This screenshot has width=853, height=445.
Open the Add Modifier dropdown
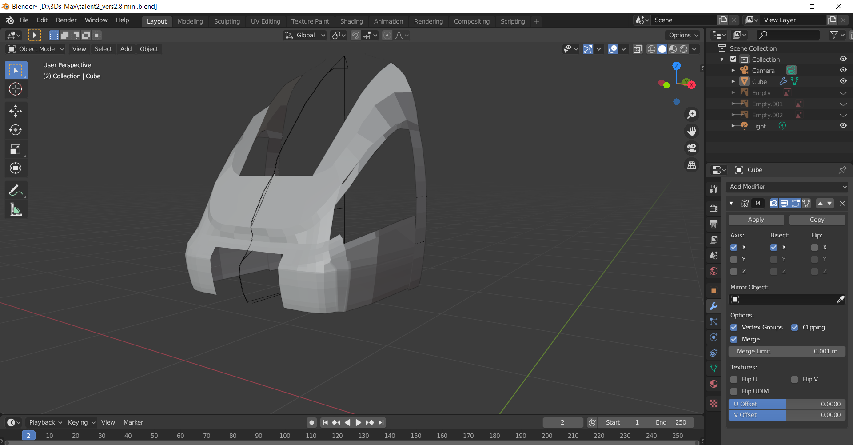coord(787,187)
